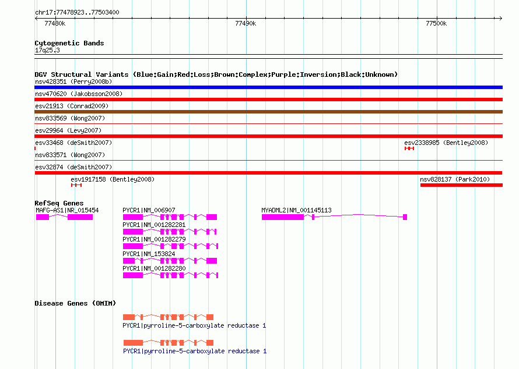Select the nsv828137 (Park2010) label
The height and width of the screenshot is (369, 519).
[455, 179]
